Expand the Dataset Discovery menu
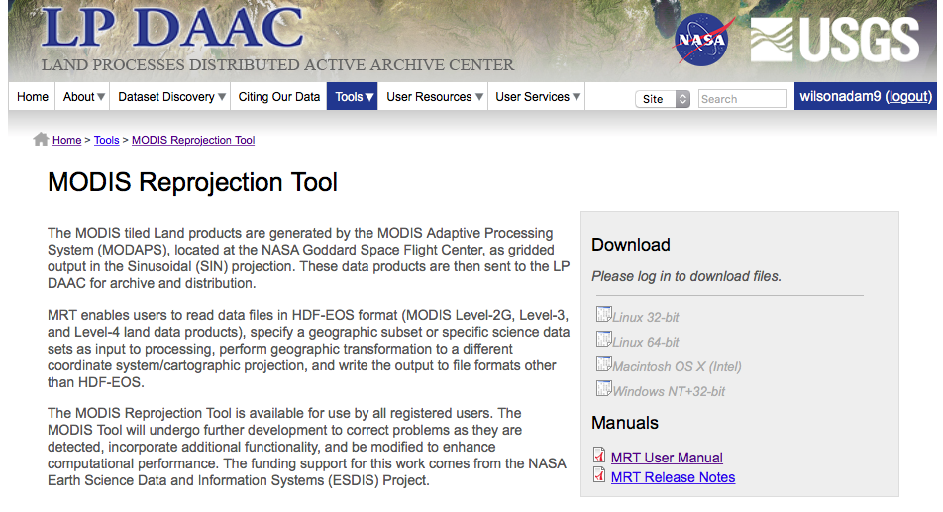 [x=171, y=97]
